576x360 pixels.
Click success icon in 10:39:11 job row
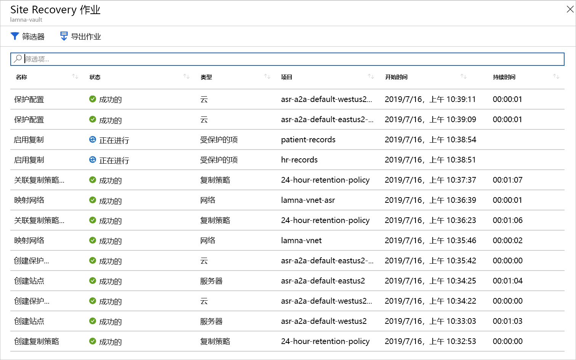point(93,99)
